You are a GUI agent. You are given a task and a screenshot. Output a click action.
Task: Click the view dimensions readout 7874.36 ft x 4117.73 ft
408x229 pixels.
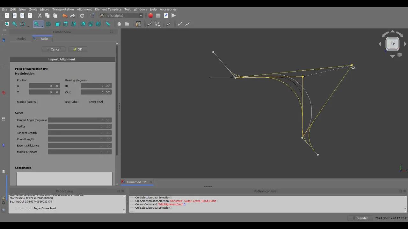pyautogui.click(x=391, y=218)
